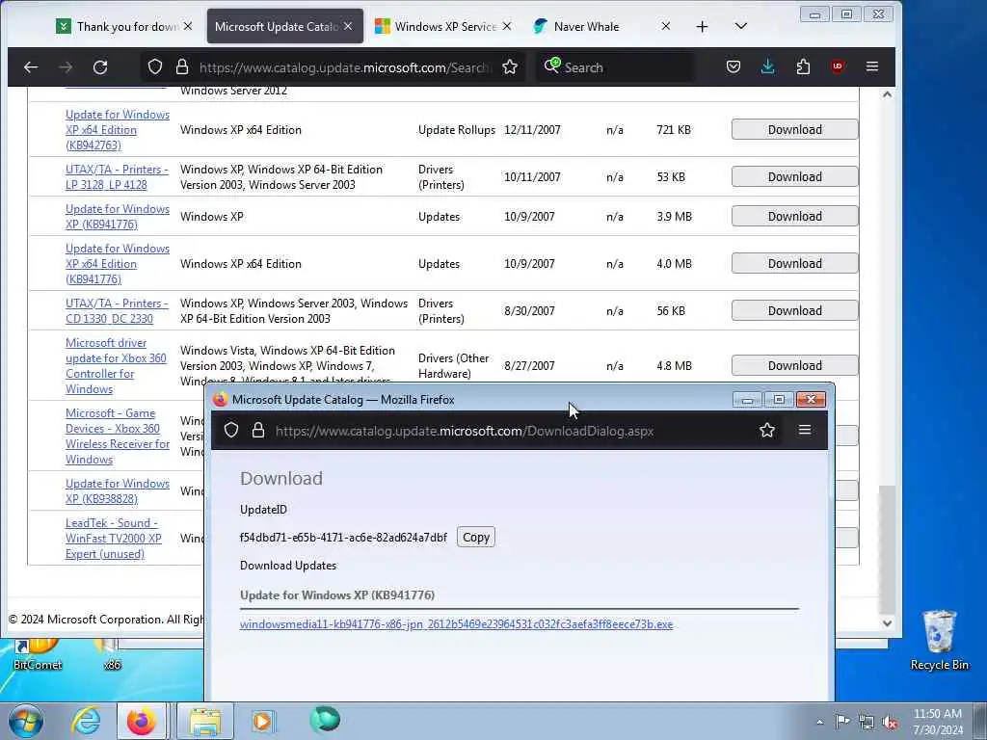This screenshot has width=987, height=740.
Task: Download Windows XP x64 KB941776 4.0 MB update
Action: (794, 264)
